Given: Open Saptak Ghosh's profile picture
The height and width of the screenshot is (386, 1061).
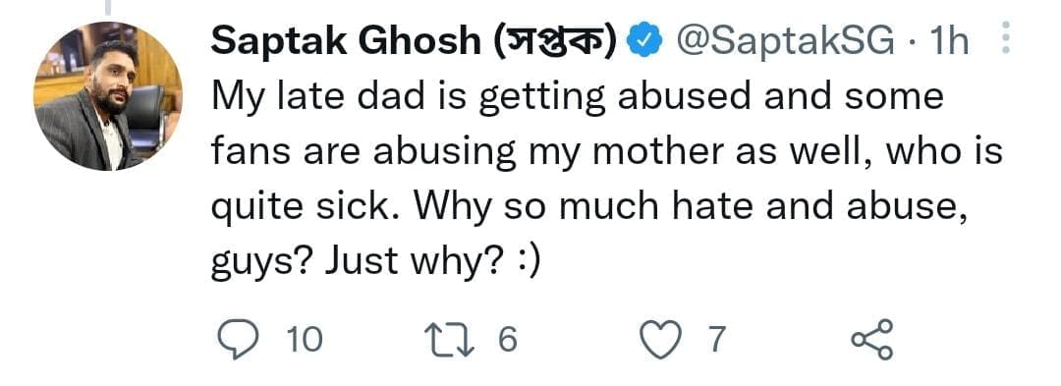Looking at the screenshot, I should click(x=108, y=96).
